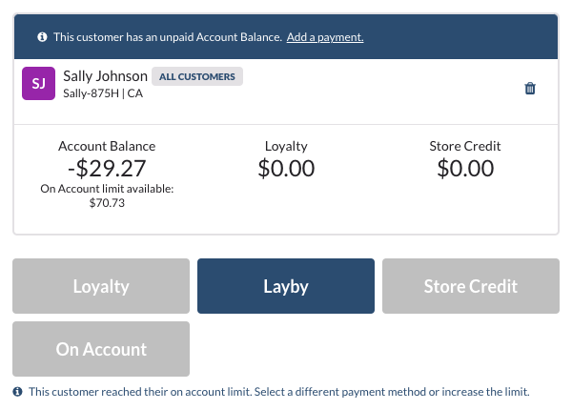572x410 pixels.
Task: Click the $70.73 available limit value
Action: (107, 203)
